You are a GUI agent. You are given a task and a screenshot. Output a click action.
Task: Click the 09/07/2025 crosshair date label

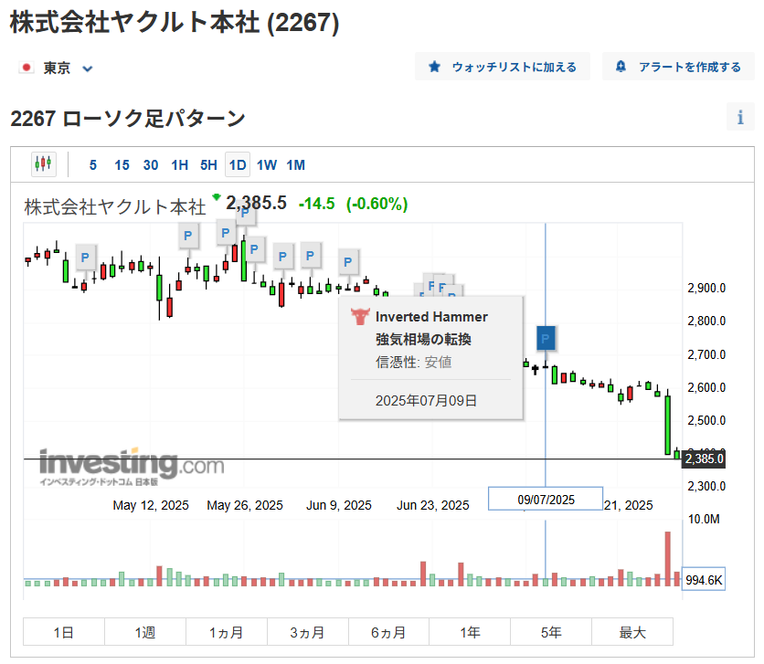[x=546, y=499]
